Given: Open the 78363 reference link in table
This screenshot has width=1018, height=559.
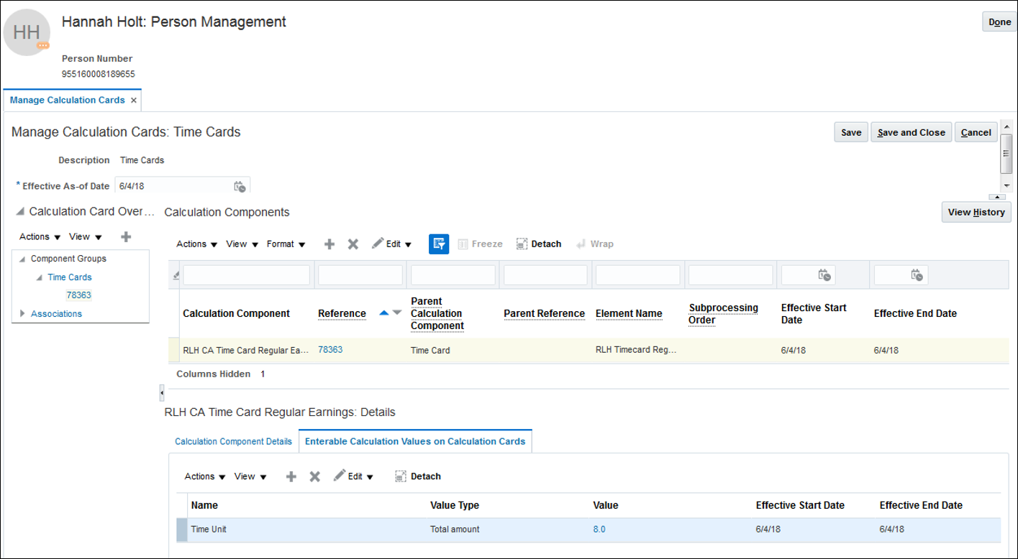Looking at the screenshot, I should [x=330, y=350].
